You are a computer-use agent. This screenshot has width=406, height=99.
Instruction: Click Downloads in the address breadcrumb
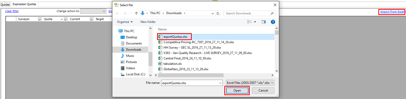pyautogui.click(x=174, y=13)
